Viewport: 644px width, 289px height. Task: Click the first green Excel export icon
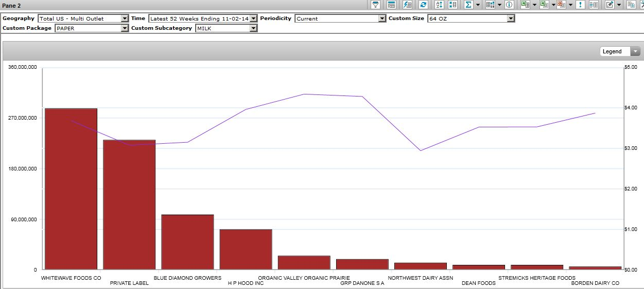click(525, 5)
